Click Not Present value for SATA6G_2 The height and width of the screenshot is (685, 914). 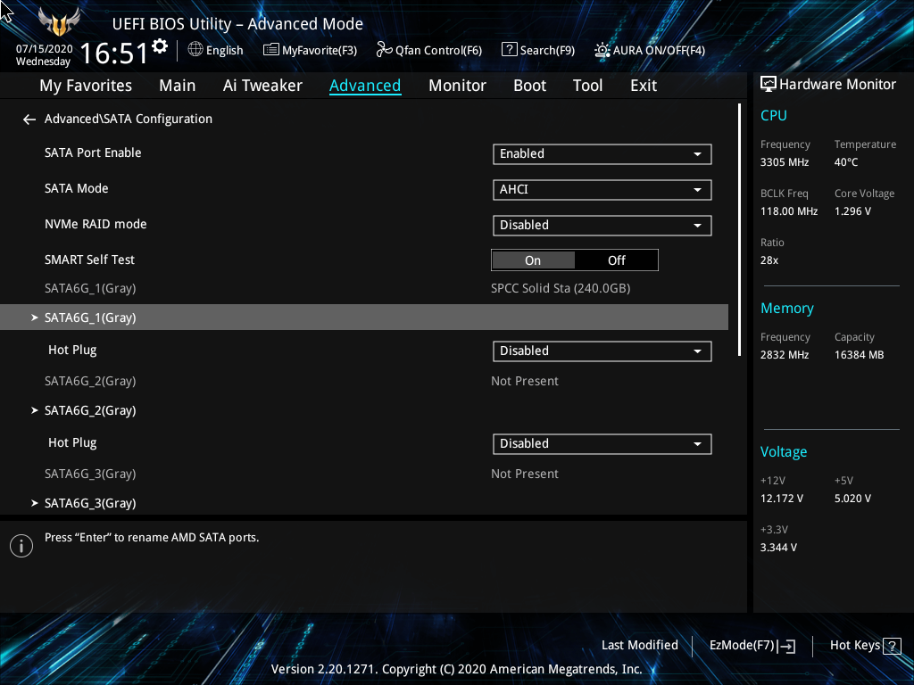coord(525,381)
